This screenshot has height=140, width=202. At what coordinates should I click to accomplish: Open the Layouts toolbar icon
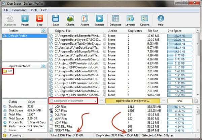coord(130,18)
